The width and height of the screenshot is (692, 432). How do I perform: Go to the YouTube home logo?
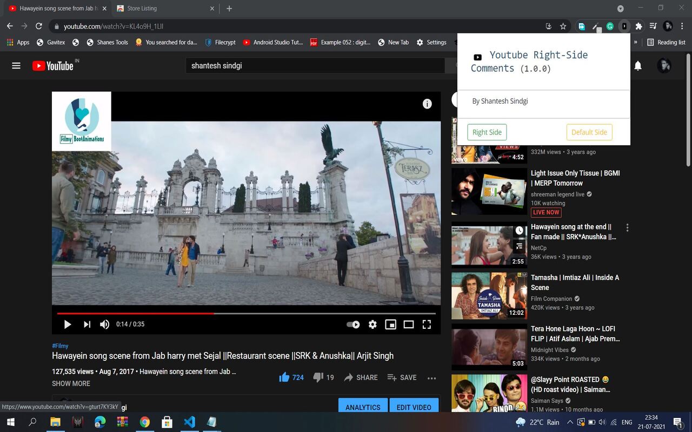point(52,66)
